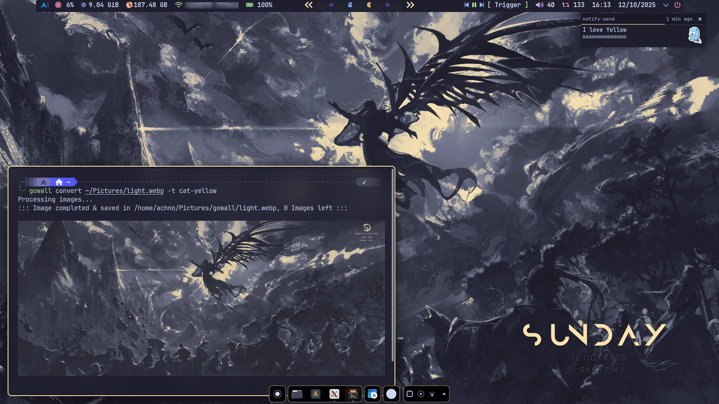Expand the dock tray up-arrow

[x=444, y=394]
